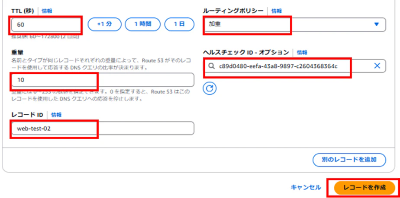Image resolution: width=400 pixels, height=198 pixels.
Task: Refresh health check list with circular arrow icon
Action: pyautogui.click(x=210, y=88)
